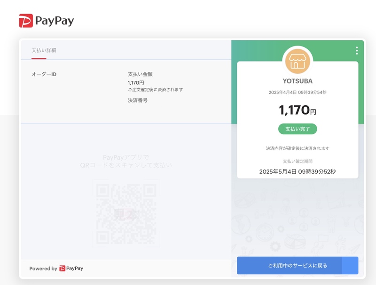Click the 1,170円 amount under 支払い金額

(136, 83)
